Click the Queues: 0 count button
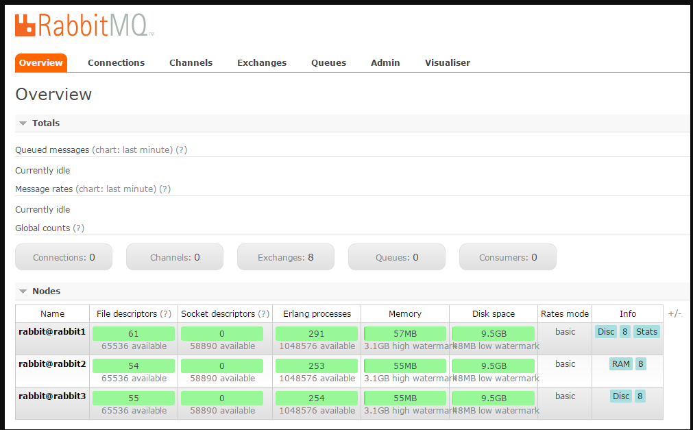 coord(397,257)
